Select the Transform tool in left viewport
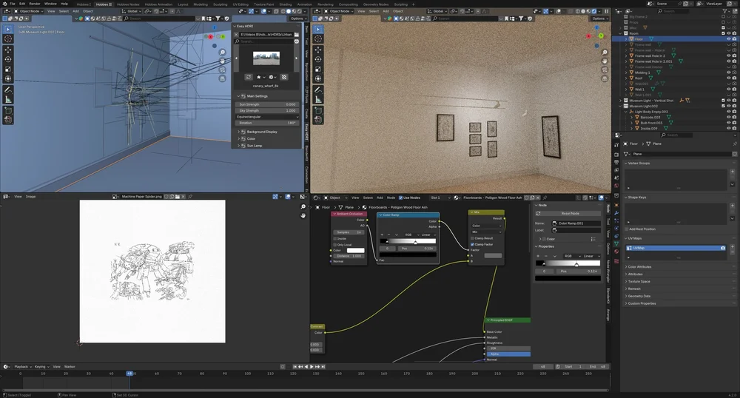The image size is (740, 398). click(x=8, y=78)
